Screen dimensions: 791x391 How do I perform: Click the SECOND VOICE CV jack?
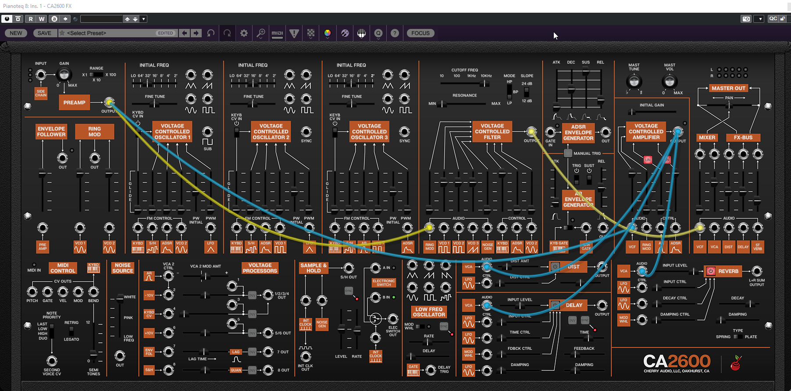52,361
